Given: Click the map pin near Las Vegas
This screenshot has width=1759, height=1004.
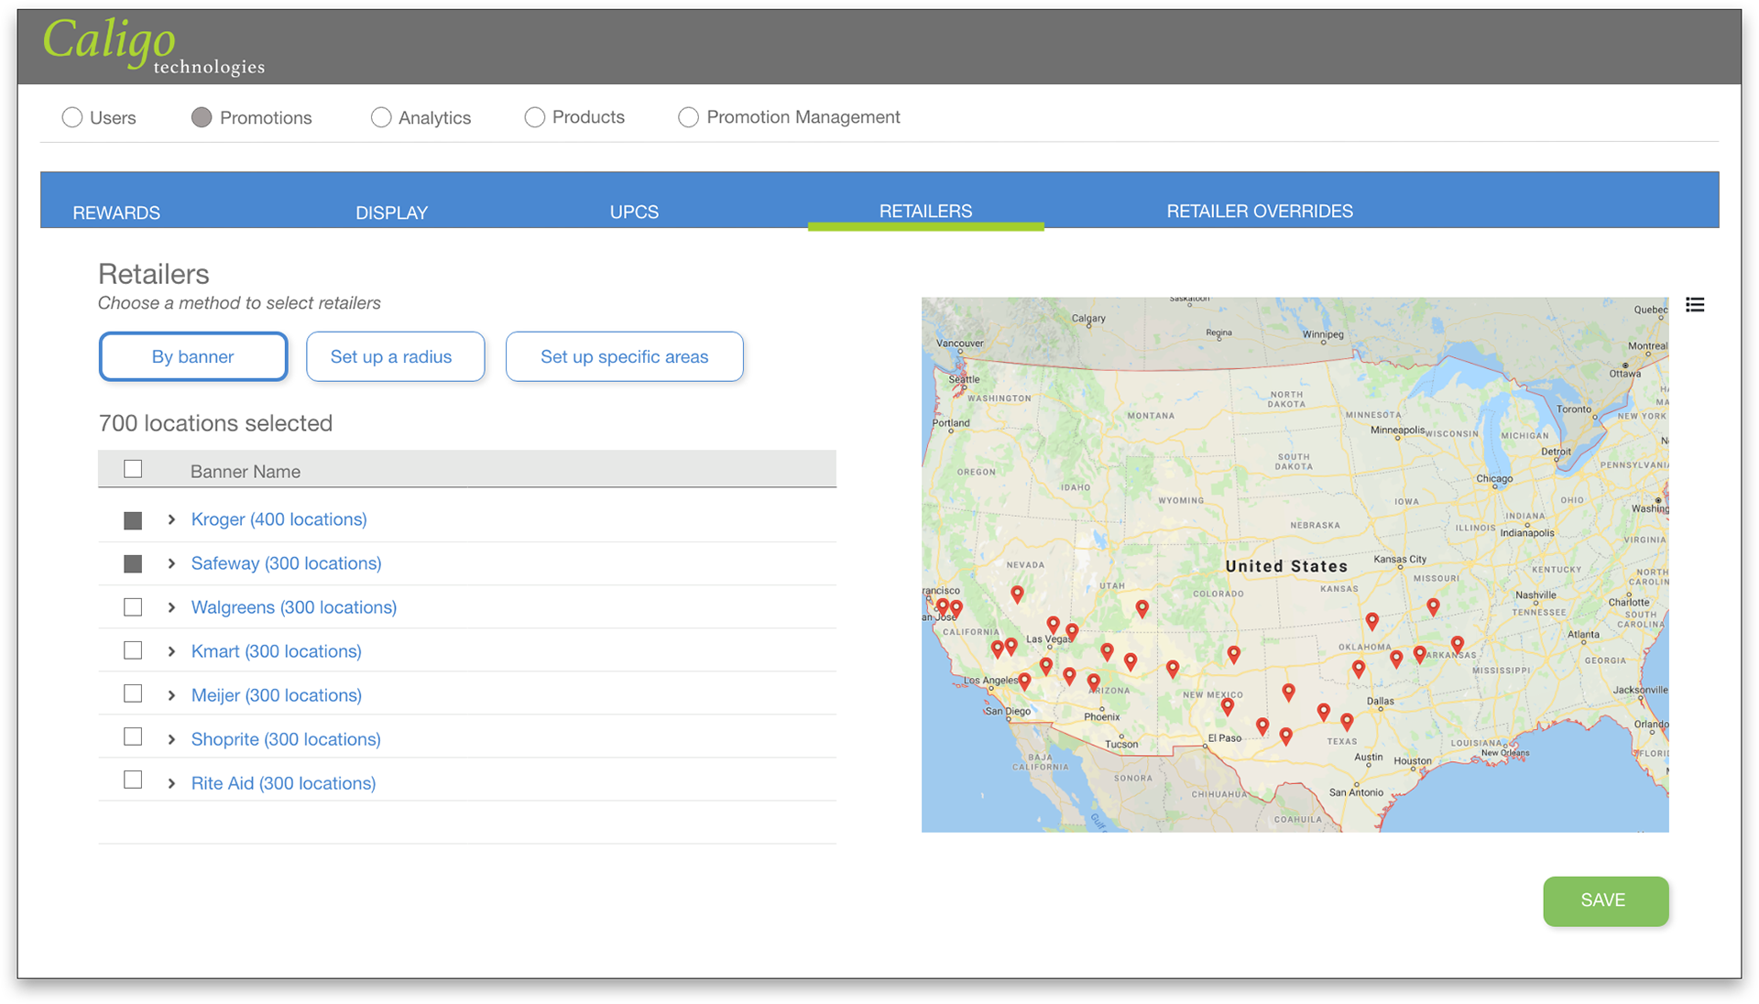Looking at the screenshot, I should pos(1054,626).
